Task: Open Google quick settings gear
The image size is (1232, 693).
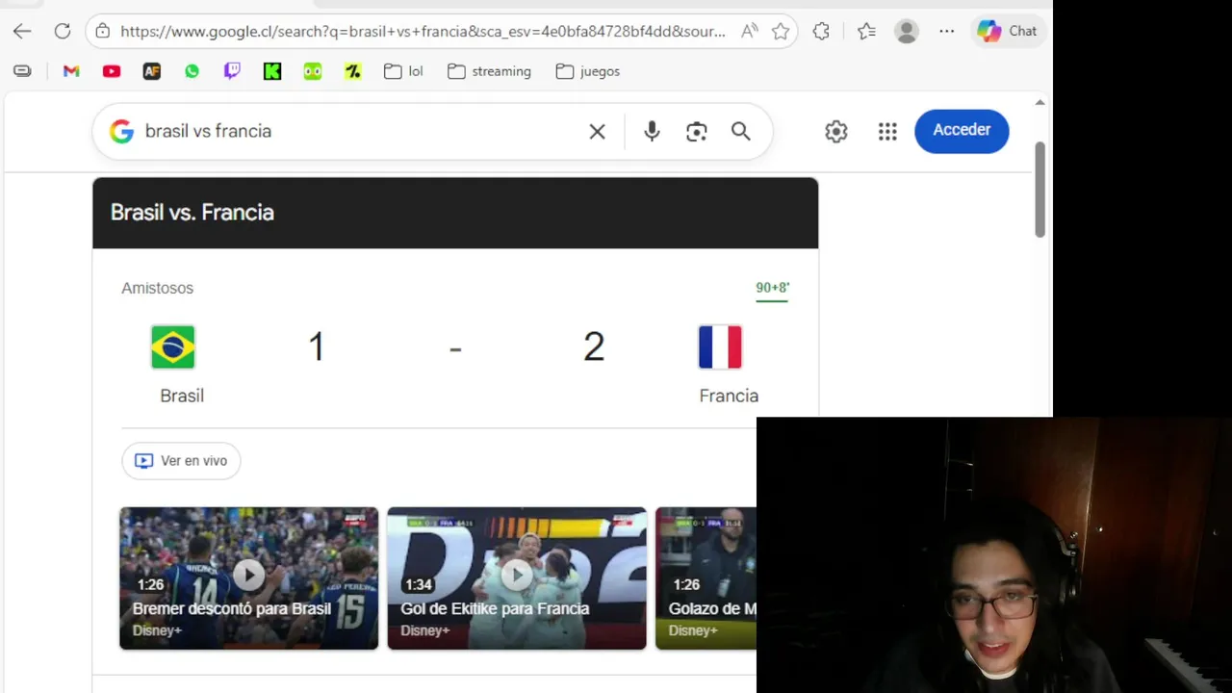Action: pyautogui.click(x=835, y=131)
